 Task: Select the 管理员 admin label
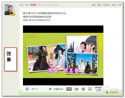[33, 5]
